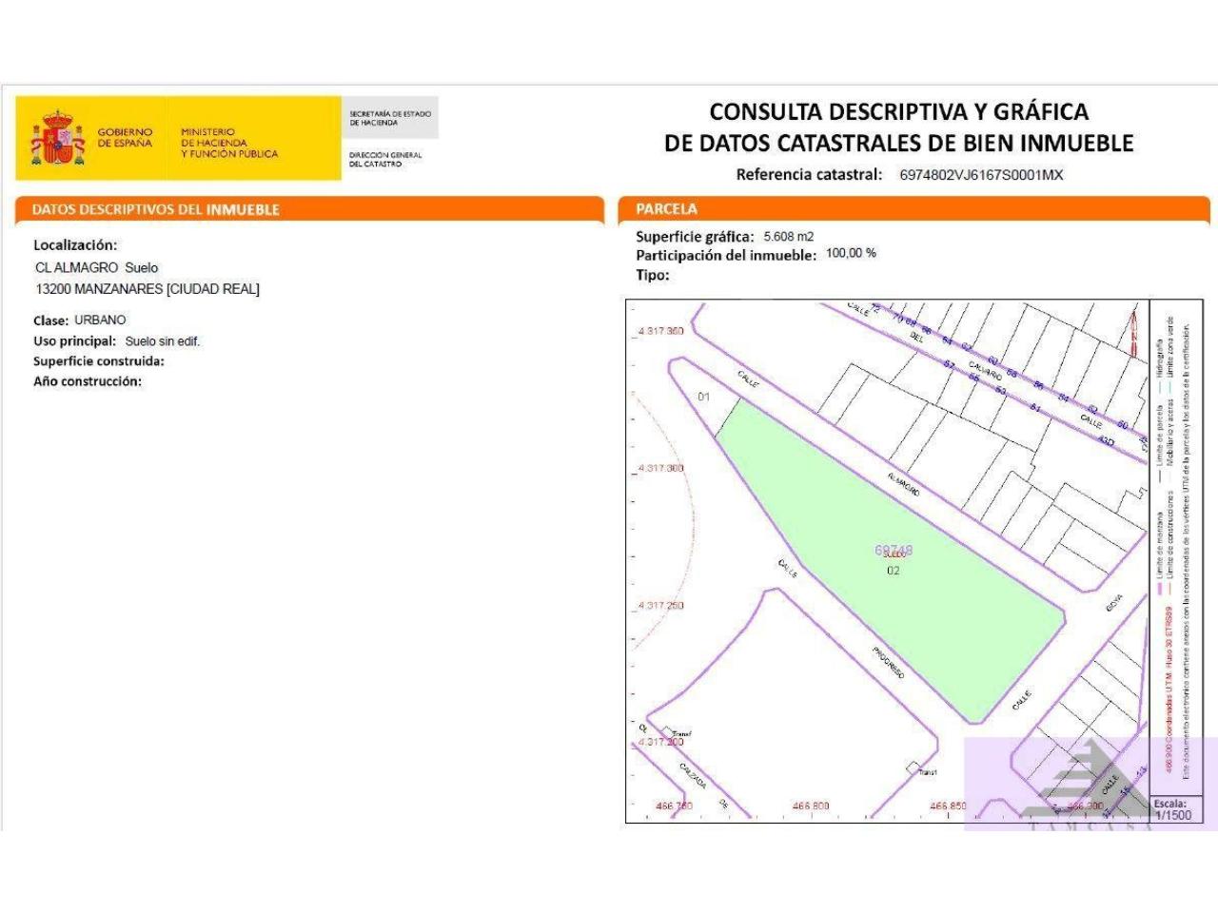Click the 100,00 % participation value

pos(851,254)
